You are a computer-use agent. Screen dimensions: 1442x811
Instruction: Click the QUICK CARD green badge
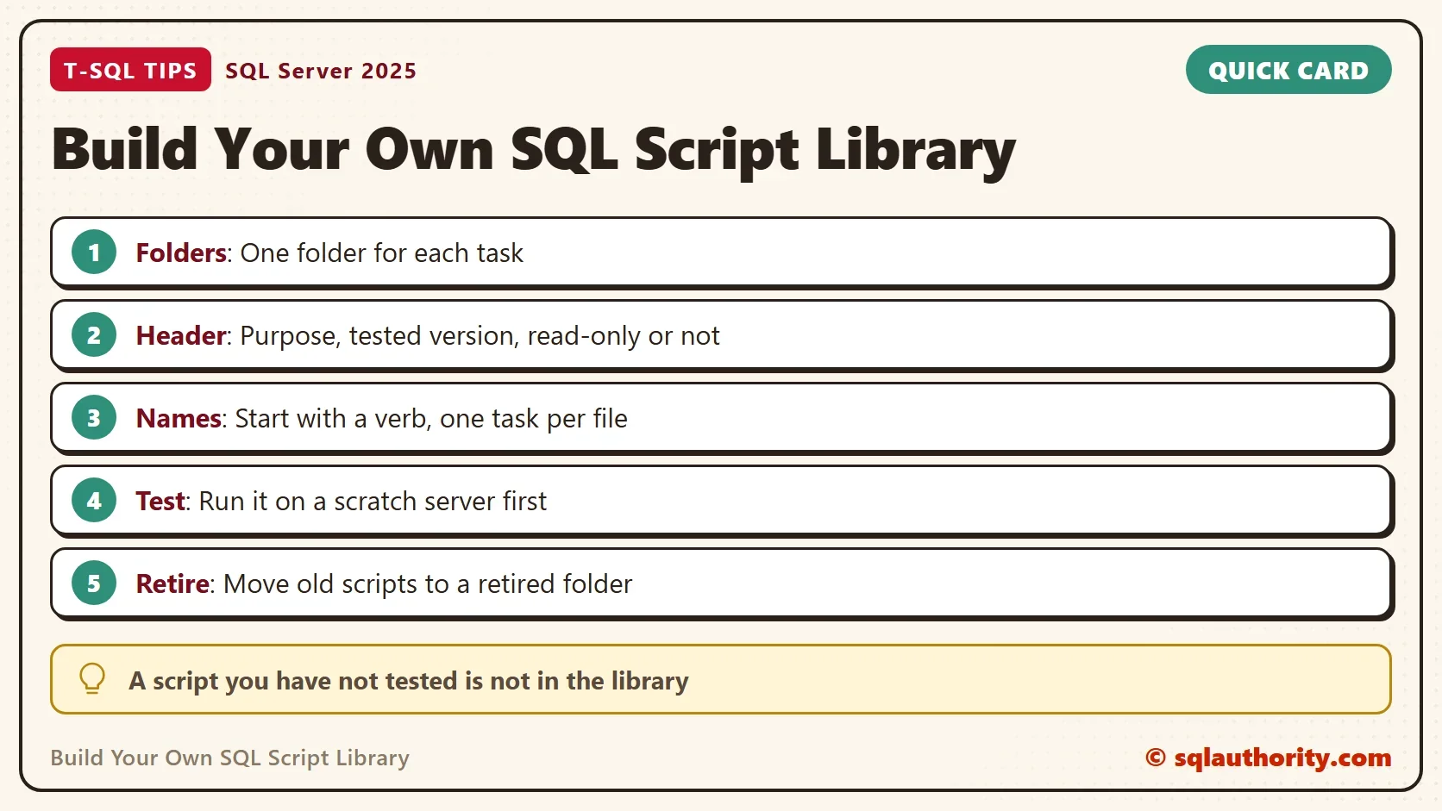click(x=1288, y=70)
